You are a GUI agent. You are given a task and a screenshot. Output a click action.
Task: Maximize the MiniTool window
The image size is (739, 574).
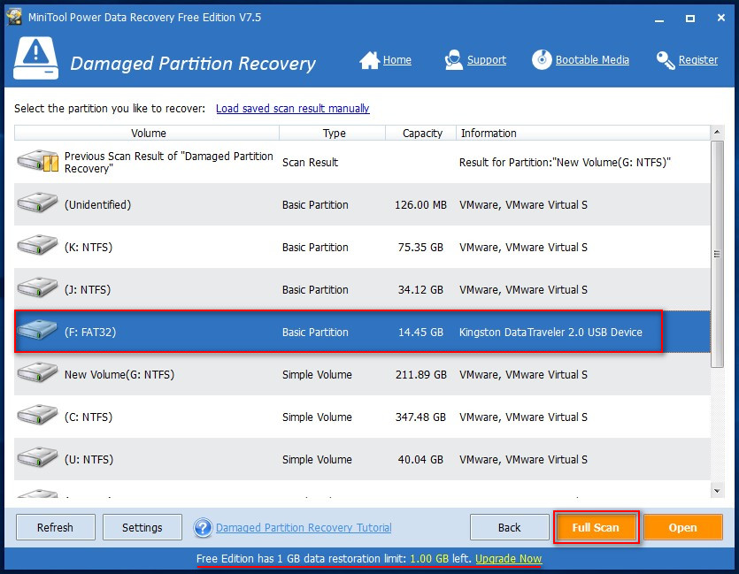click(x=690, y=19)
